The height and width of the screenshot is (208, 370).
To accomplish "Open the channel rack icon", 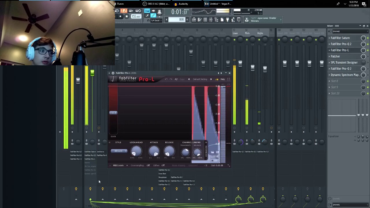I will pos(205,20).
